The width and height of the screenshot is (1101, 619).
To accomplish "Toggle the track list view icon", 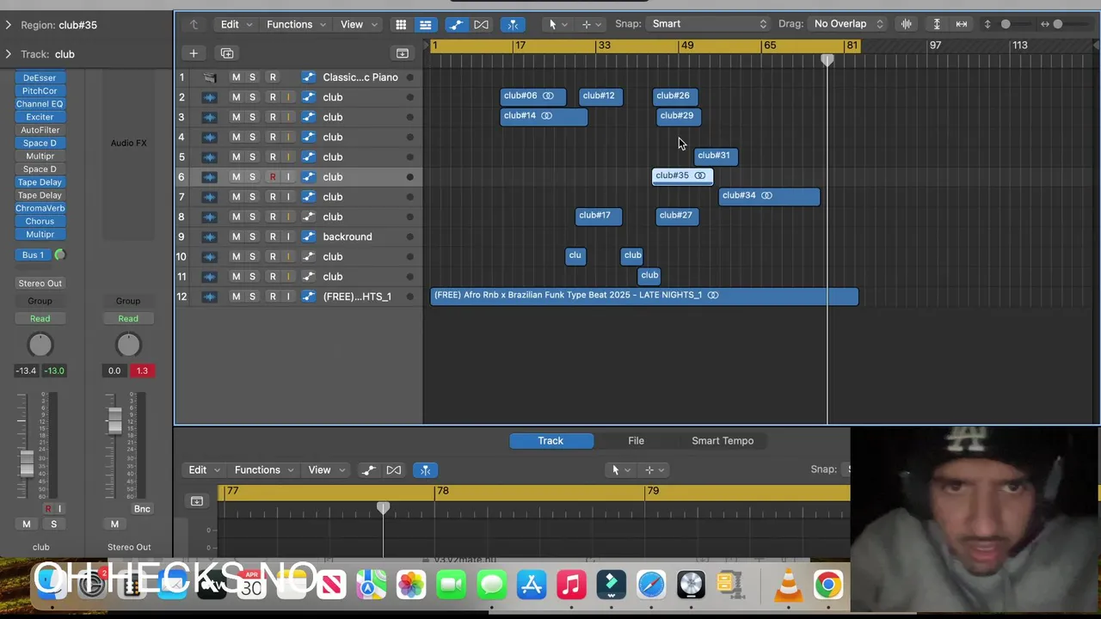I will coord(425,24).
